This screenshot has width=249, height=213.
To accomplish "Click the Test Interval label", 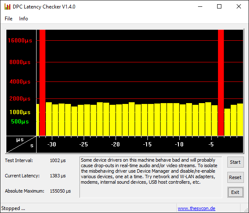I will (19, 160).
